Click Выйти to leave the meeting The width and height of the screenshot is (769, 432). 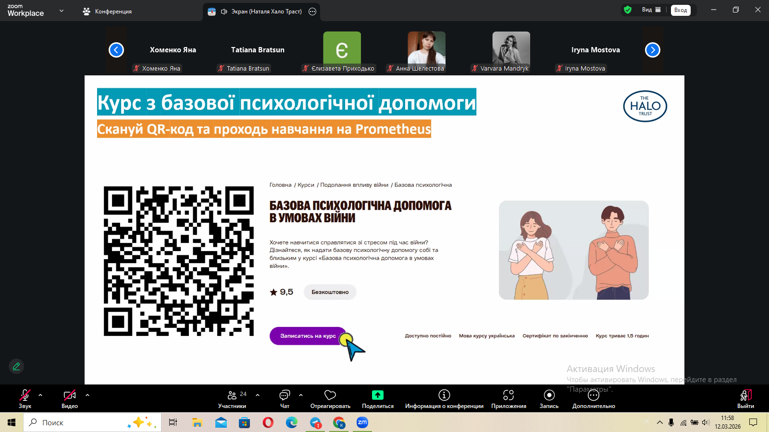[745, 399]
